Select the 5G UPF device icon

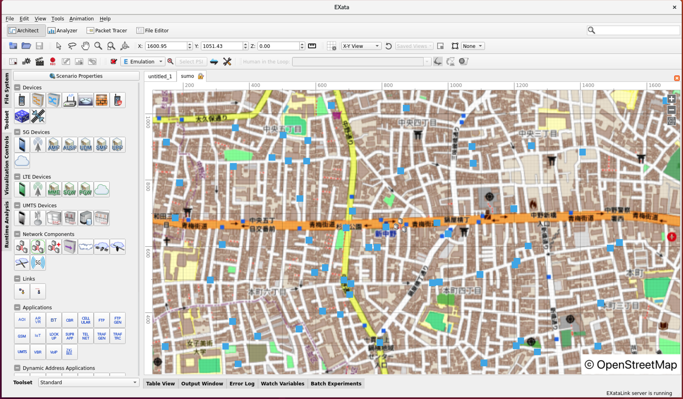[x=117, y=145]
